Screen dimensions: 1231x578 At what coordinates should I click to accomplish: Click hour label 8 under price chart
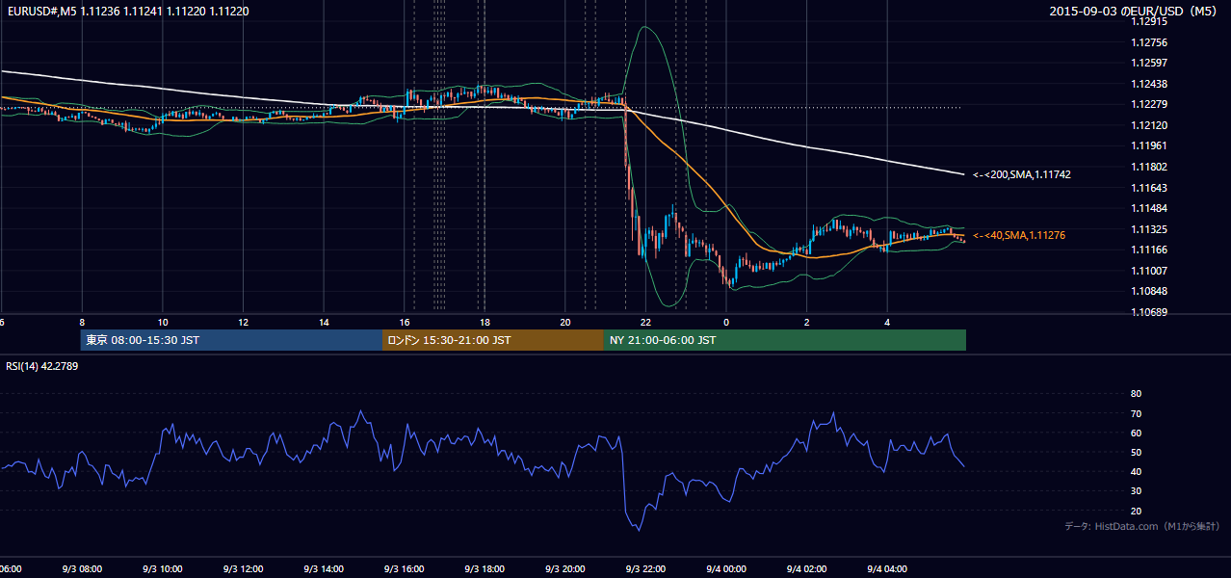pos(82,322)
